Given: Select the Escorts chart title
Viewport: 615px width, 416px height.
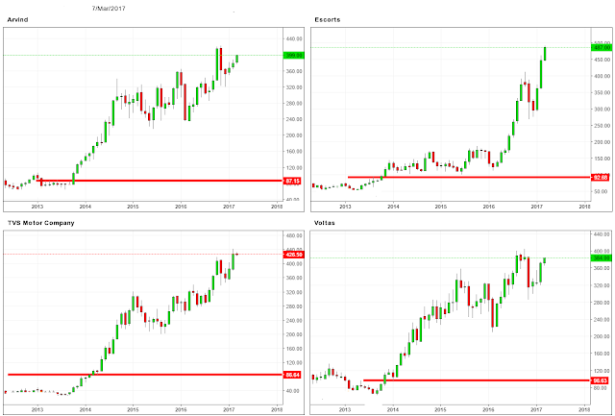Looking at the screenshot, I should (x=328, y=19).
